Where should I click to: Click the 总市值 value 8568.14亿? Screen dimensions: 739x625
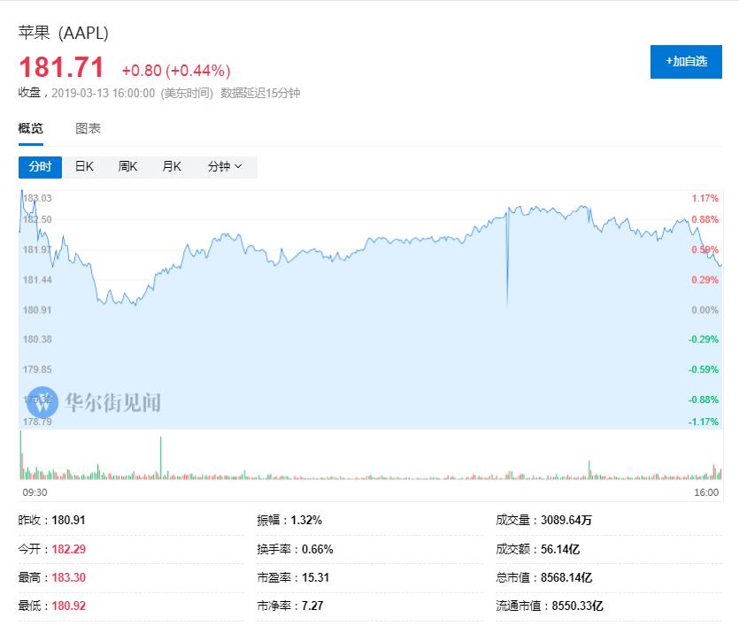coord(566,577)
